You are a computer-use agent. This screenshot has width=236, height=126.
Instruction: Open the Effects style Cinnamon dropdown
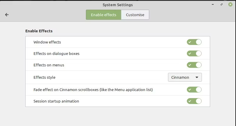point(185,77)
